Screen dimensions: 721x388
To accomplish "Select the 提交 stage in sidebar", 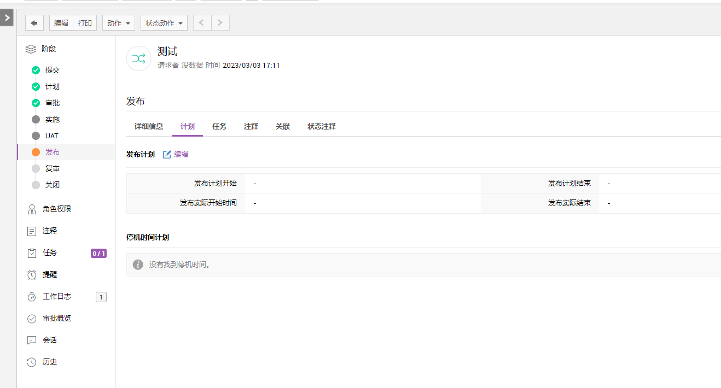I will 53,70.
